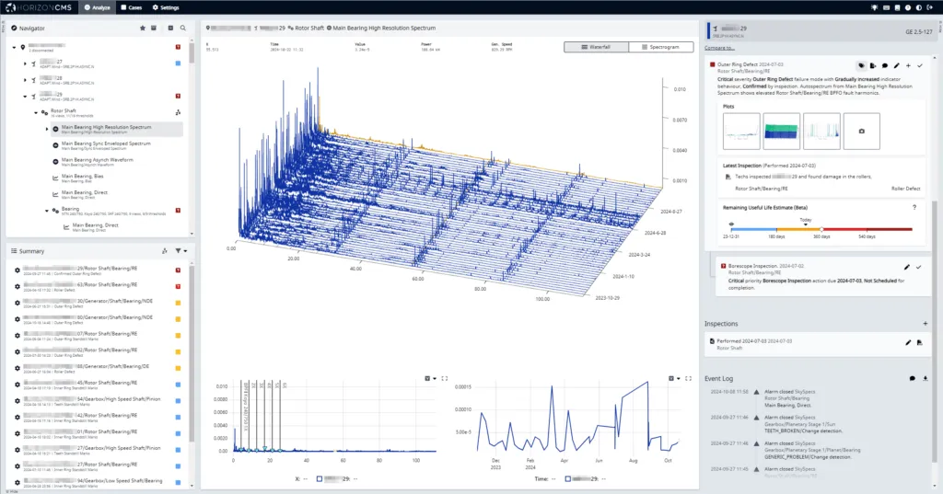Click the Navigator favorites star icon
This screenshot has height=494, width=943.
coord(142,29)
